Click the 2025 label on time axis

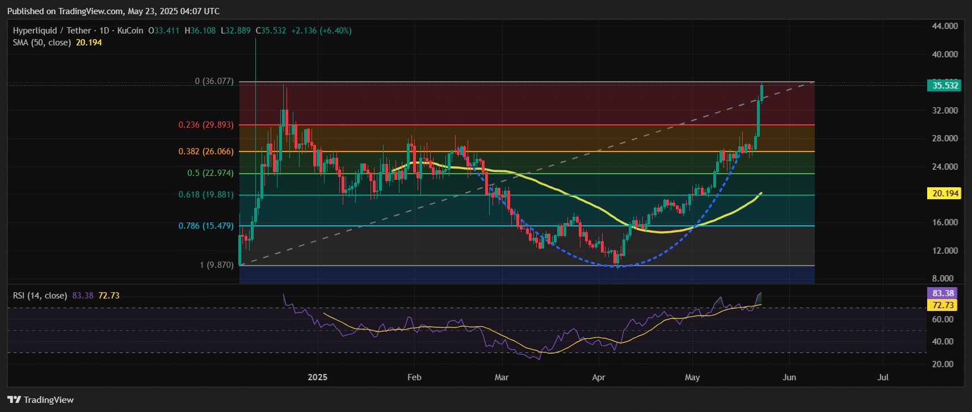point(317,377)
